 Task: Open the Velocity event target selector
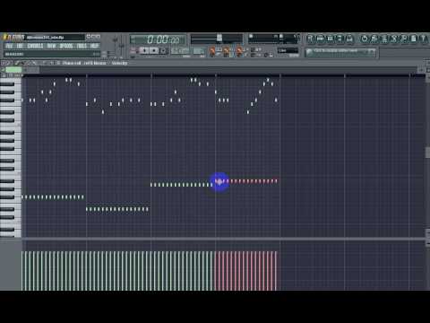(x=119, y=63)
